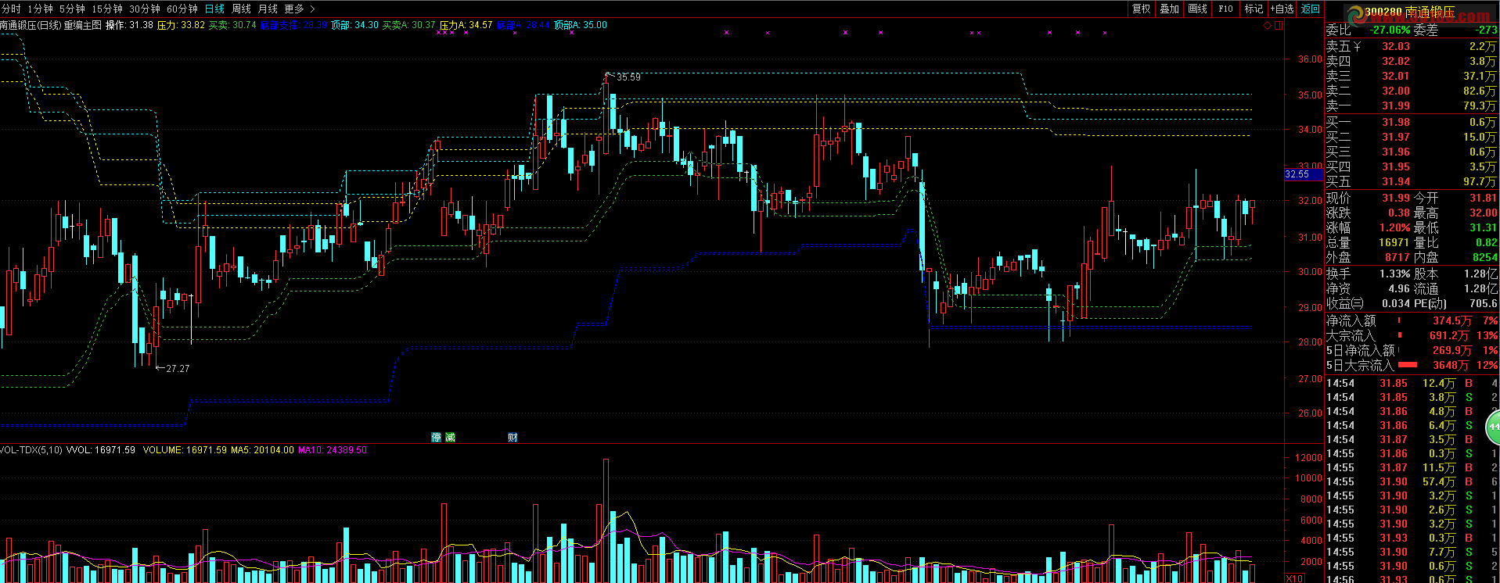Select the 买四 31.95 bid row
This screenshot has height=583, width=1500.
[1412, 166]
